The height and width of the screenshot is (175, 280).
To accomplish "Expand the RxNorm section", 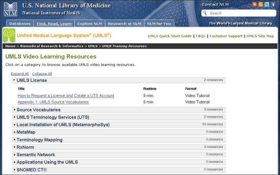I will 119,147.
